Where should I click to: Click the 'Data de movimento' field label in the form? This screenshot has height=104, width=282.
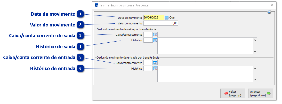pos(130,18)
